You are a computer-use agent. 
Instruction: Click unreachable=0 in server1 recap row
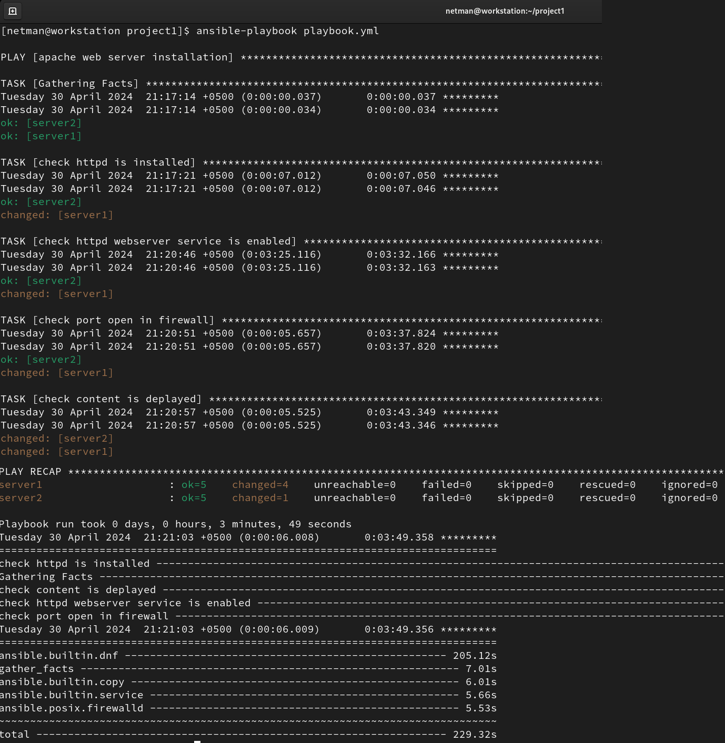[x=355, y=485]
